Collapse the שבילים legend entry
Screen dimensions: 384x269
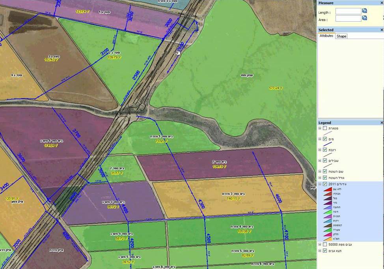pos(320,161)
